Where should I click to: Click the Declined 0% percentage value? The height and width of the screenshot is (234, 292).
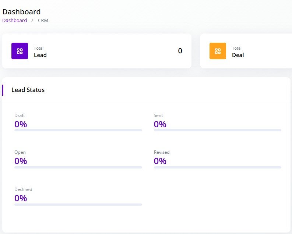point(21,198)
